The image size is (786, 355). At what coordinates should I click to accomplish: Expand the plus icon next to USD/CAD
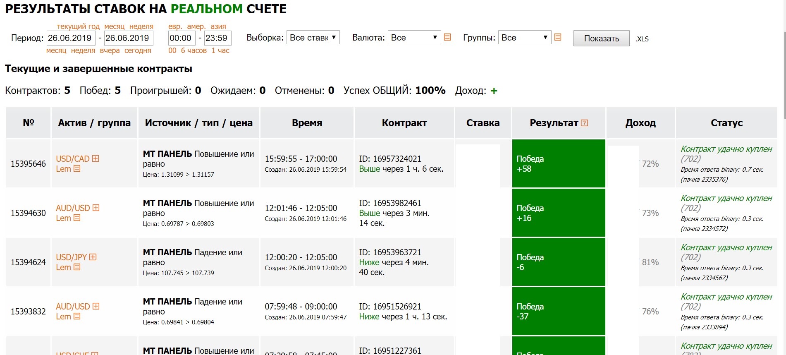point(96,158)
